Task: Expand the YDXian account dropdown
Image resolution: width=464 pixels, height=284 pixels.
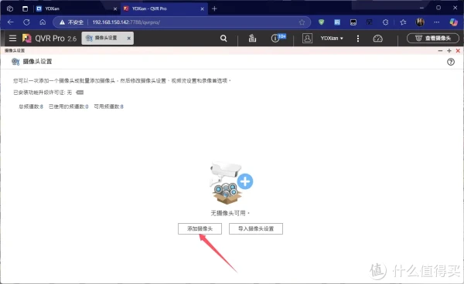Action: tap(332, 38)
